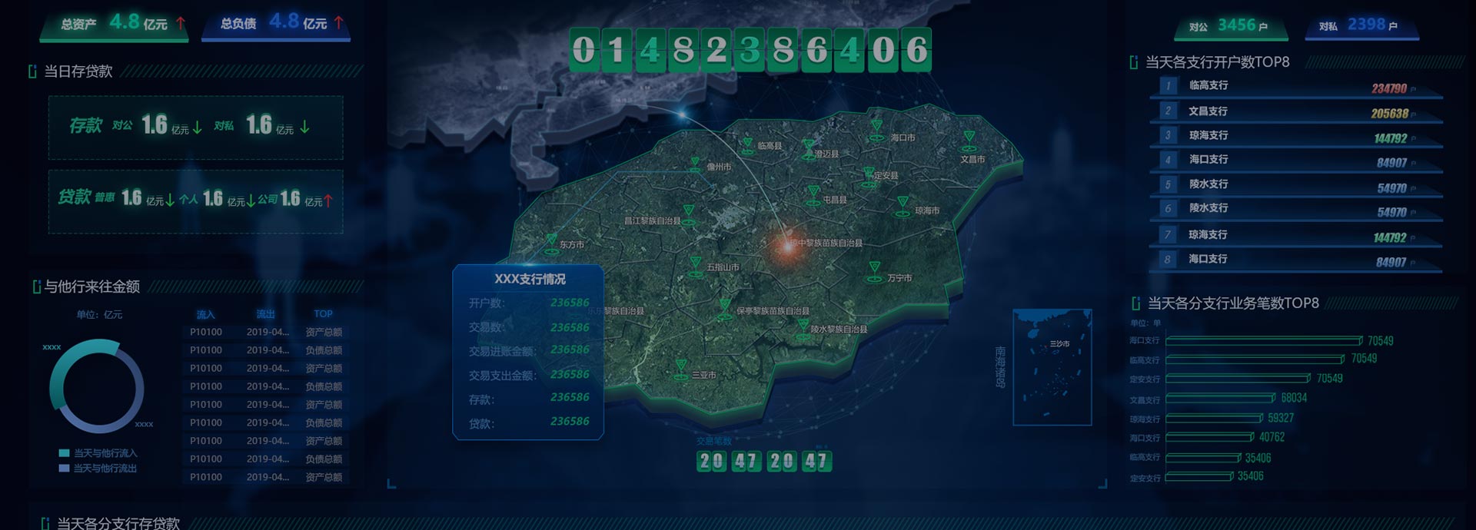Open the 南海诸岛 inset map thumbnail
Image resolution: width=1476 pixels, height=530 pixels.
pyautogui.click(x=1052, y=367)
